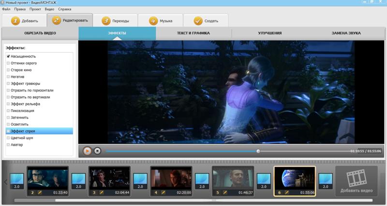
Task: Enable the Эффект гравюры checkbox
Action: [x=8, y=83]
